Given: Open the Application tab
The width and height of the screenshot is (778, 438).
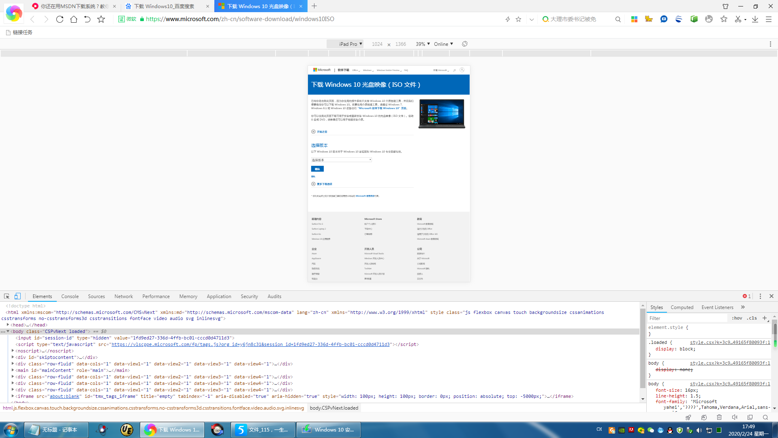Looking at the screenshot, I should [219, 296].
